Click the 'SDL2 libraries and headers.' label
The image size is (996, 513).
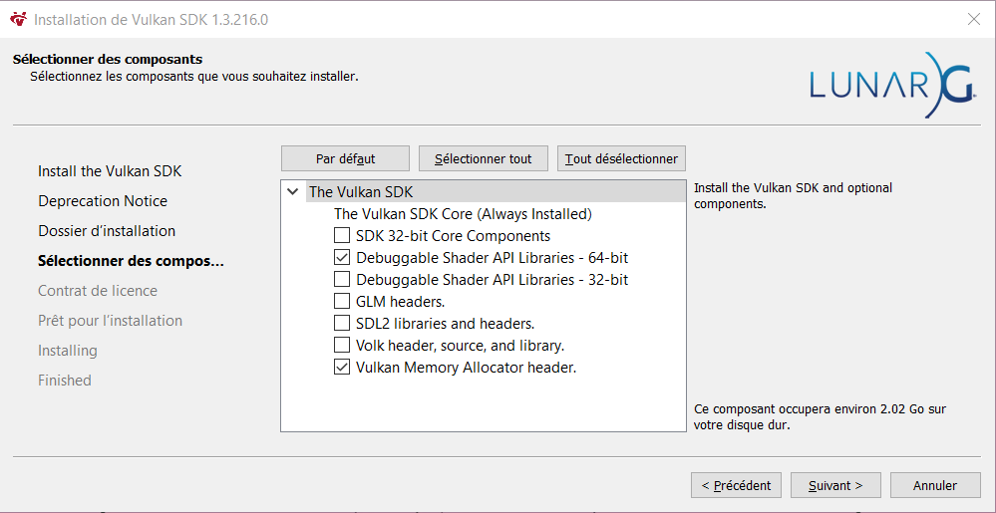click(x=446, y=324)
